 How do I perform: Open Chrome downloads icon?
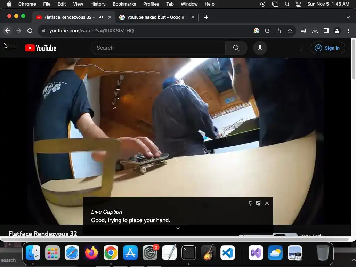click(x=315, y=31)
